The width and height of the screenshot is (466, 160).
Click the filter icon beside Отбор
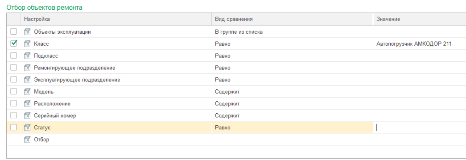[28, 140]
